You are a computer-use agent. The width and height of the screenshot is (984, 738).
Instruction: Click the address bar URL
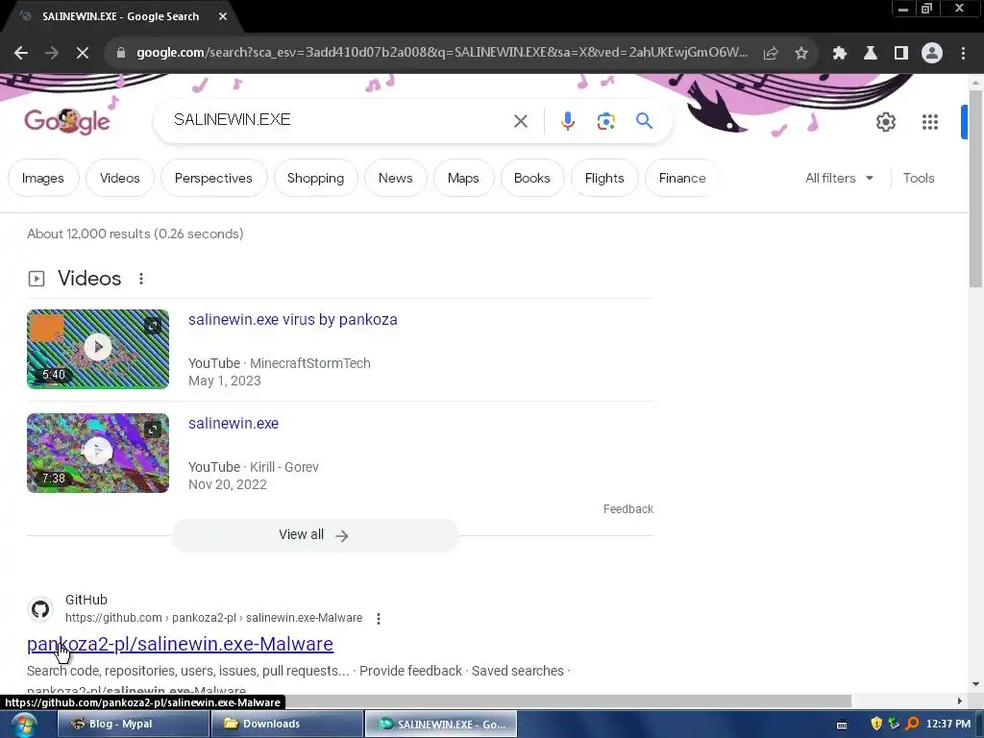pos(442,53)
